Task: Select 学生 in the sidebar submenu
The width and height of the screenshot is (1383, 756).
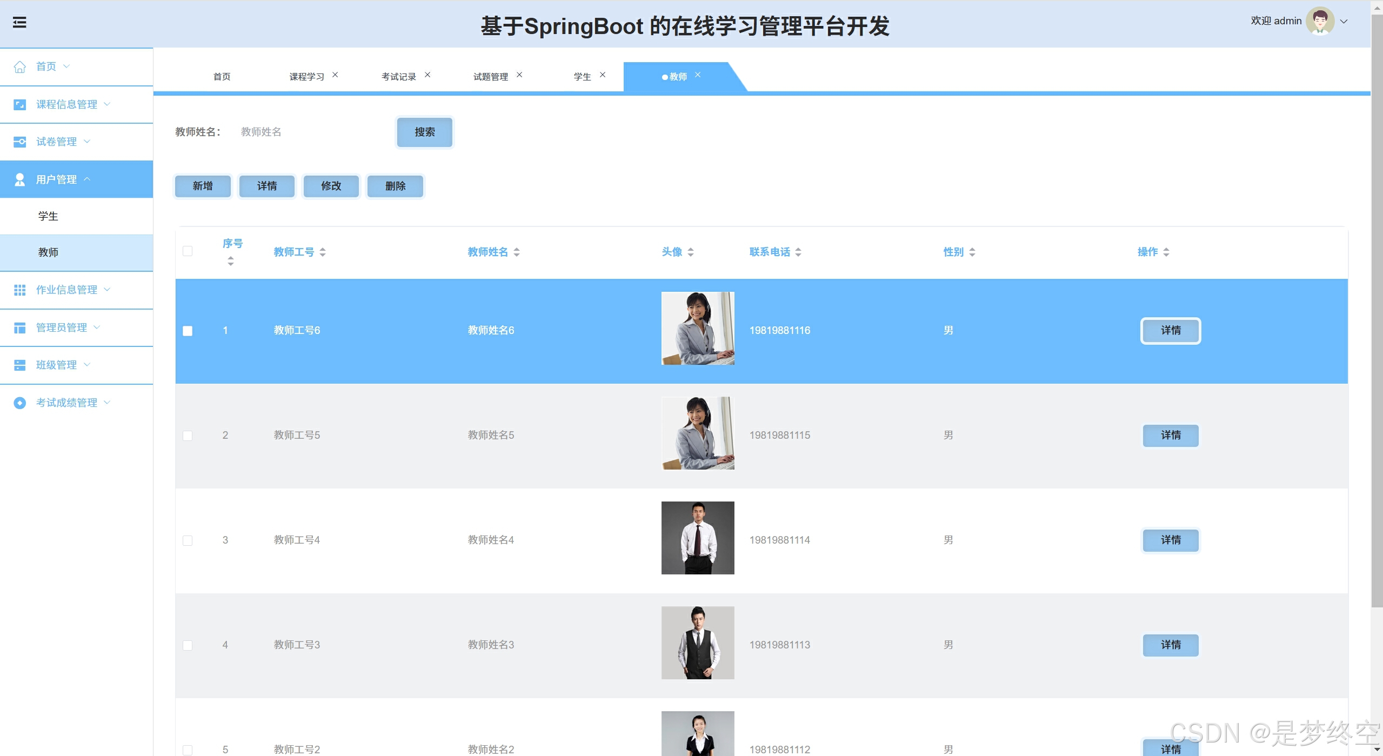Action: click(48, 216)
